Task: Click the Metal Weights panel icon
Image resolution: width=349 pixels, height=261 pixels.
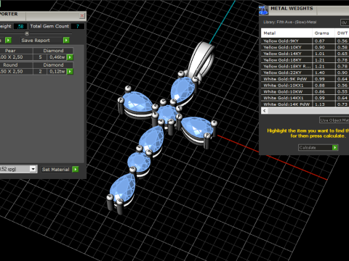Action: point(263,10)
